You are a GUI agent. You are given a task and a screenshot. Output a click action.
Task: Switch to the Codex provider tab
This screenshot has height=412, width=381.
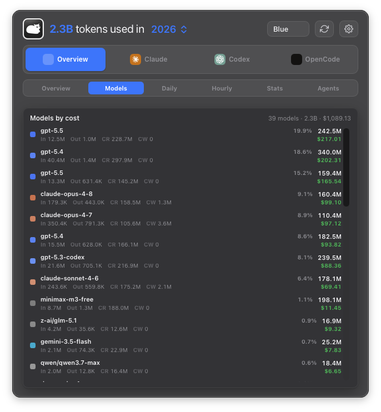(x=232, y=59)
